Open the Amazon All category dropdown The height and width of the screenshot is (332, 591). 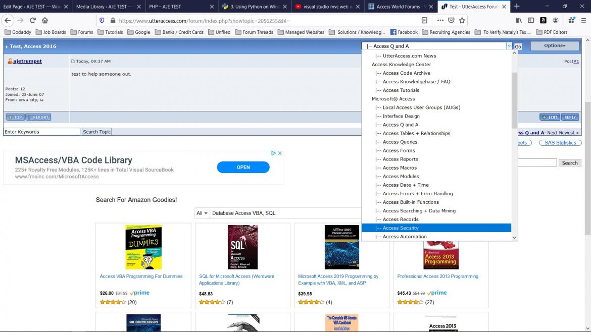202,213
